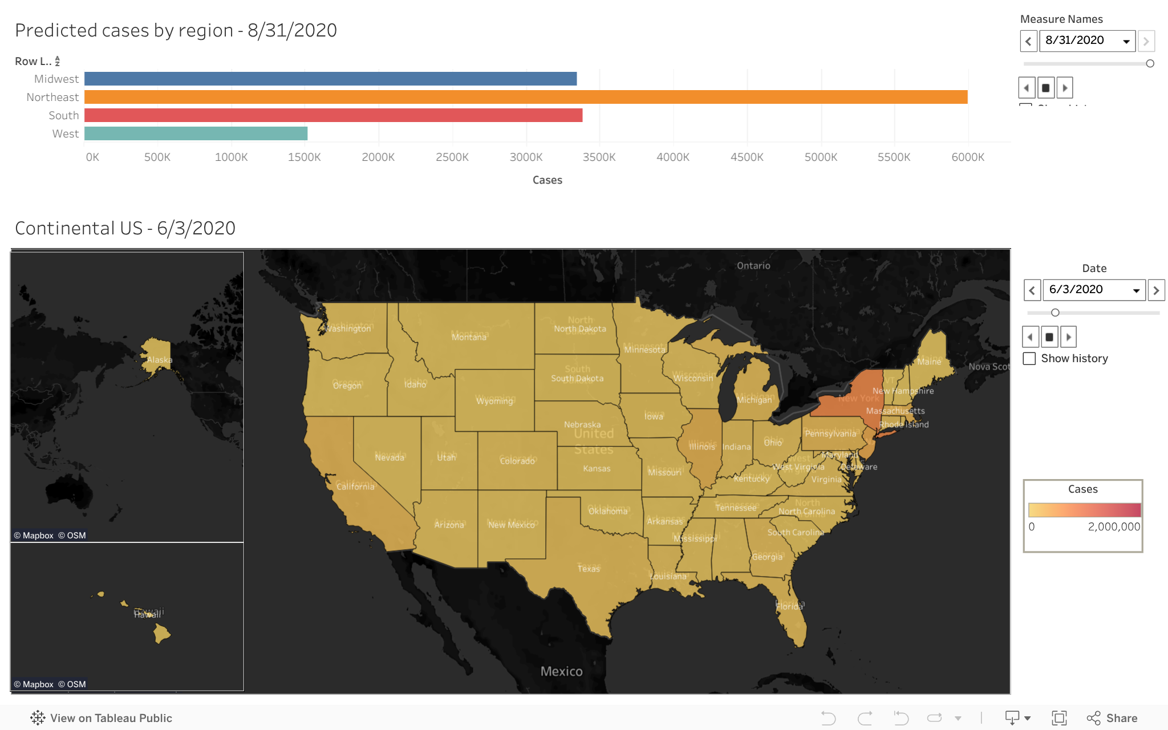Click the Tableau logo icon at bottom left

pos(38,718)
